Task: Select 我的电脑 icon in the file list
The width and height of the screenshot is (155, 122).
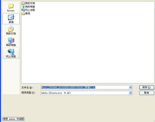Action: click(23, 7)
